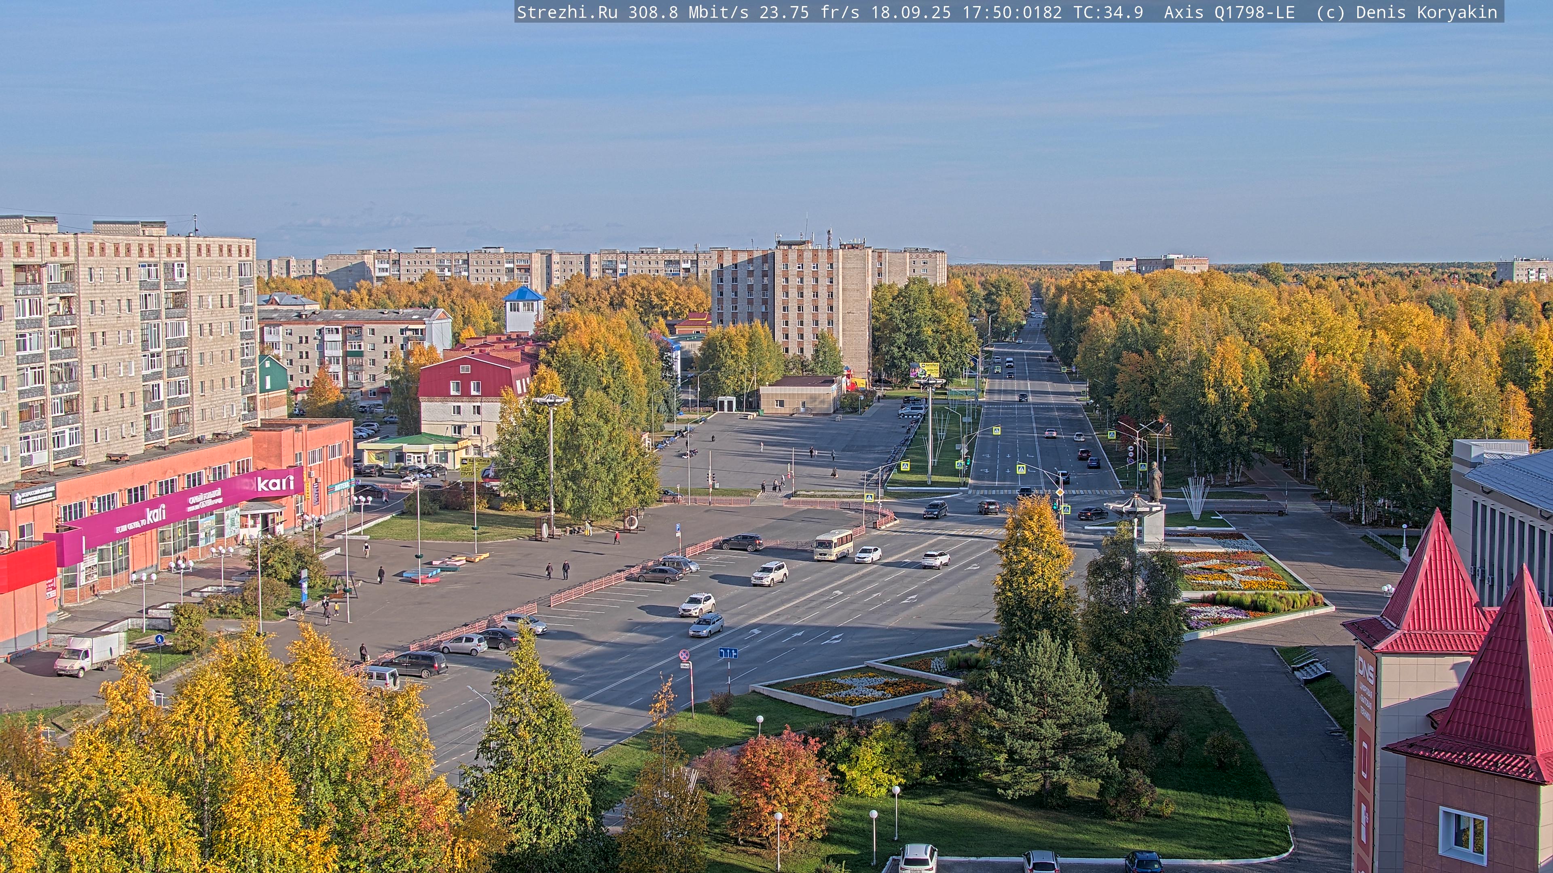Viewport: 1553px width, 873px height.
Task: Click the round no-stopping road sign
Action: [684, 654]
